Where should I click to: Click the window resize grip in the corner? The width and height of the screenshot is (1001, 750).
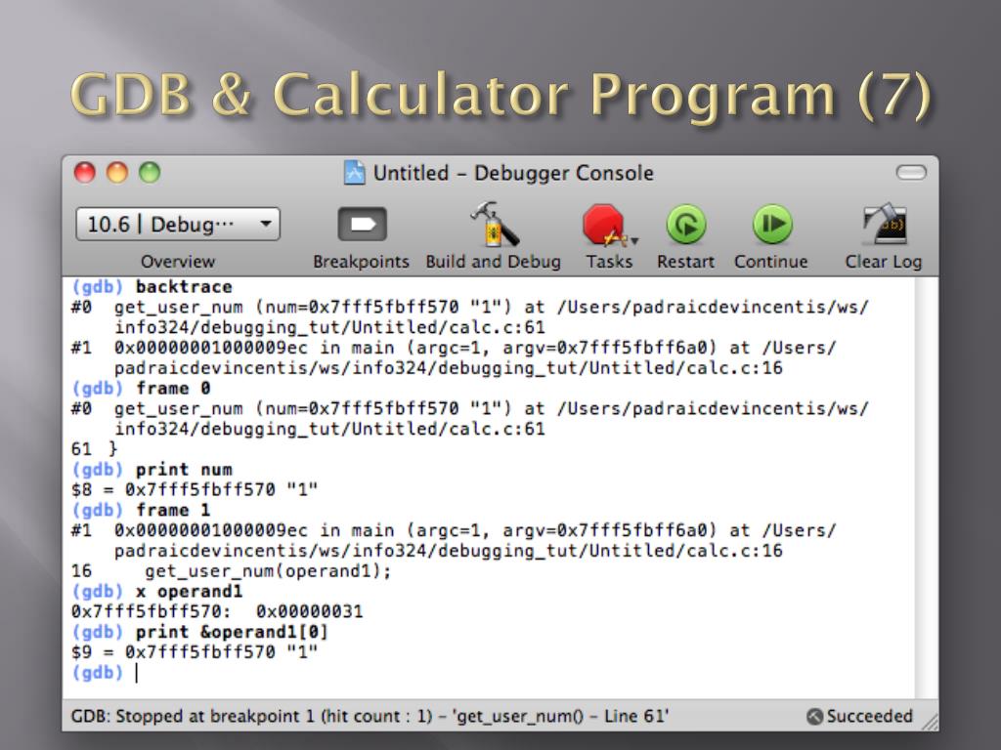click(931, 722)
